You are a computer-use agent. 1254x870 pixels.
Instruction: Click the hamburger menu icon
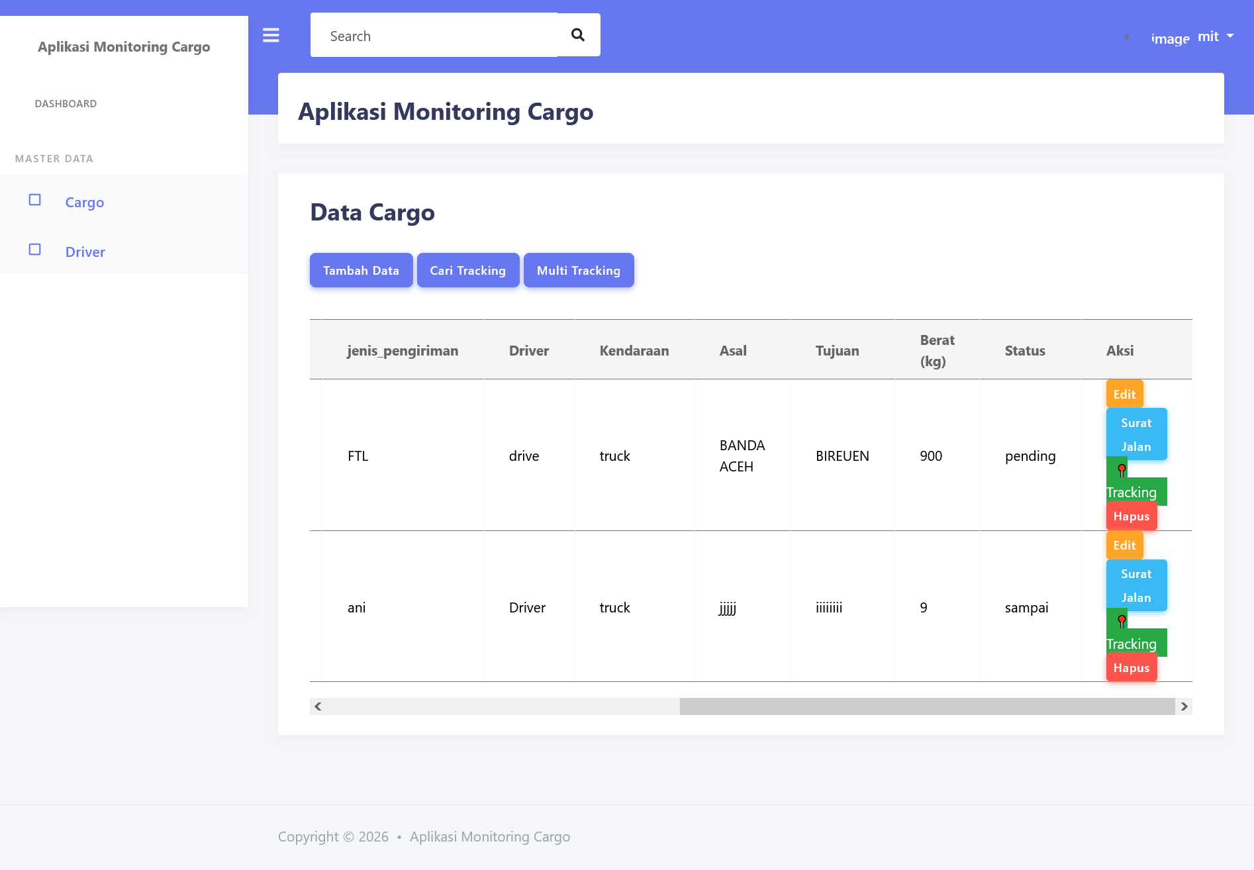pos(271,35)
